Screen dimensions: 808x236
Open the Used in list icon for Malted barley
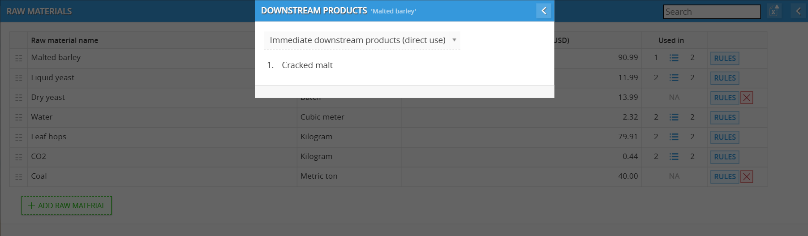click(674, 58)
